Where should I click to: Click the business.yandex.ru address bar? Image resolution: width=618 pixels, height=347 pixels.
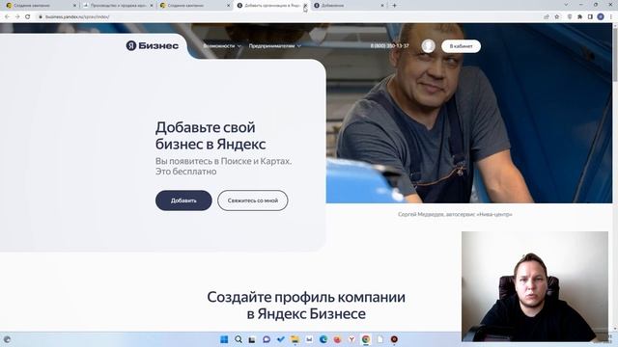click(x=292, y=17)
